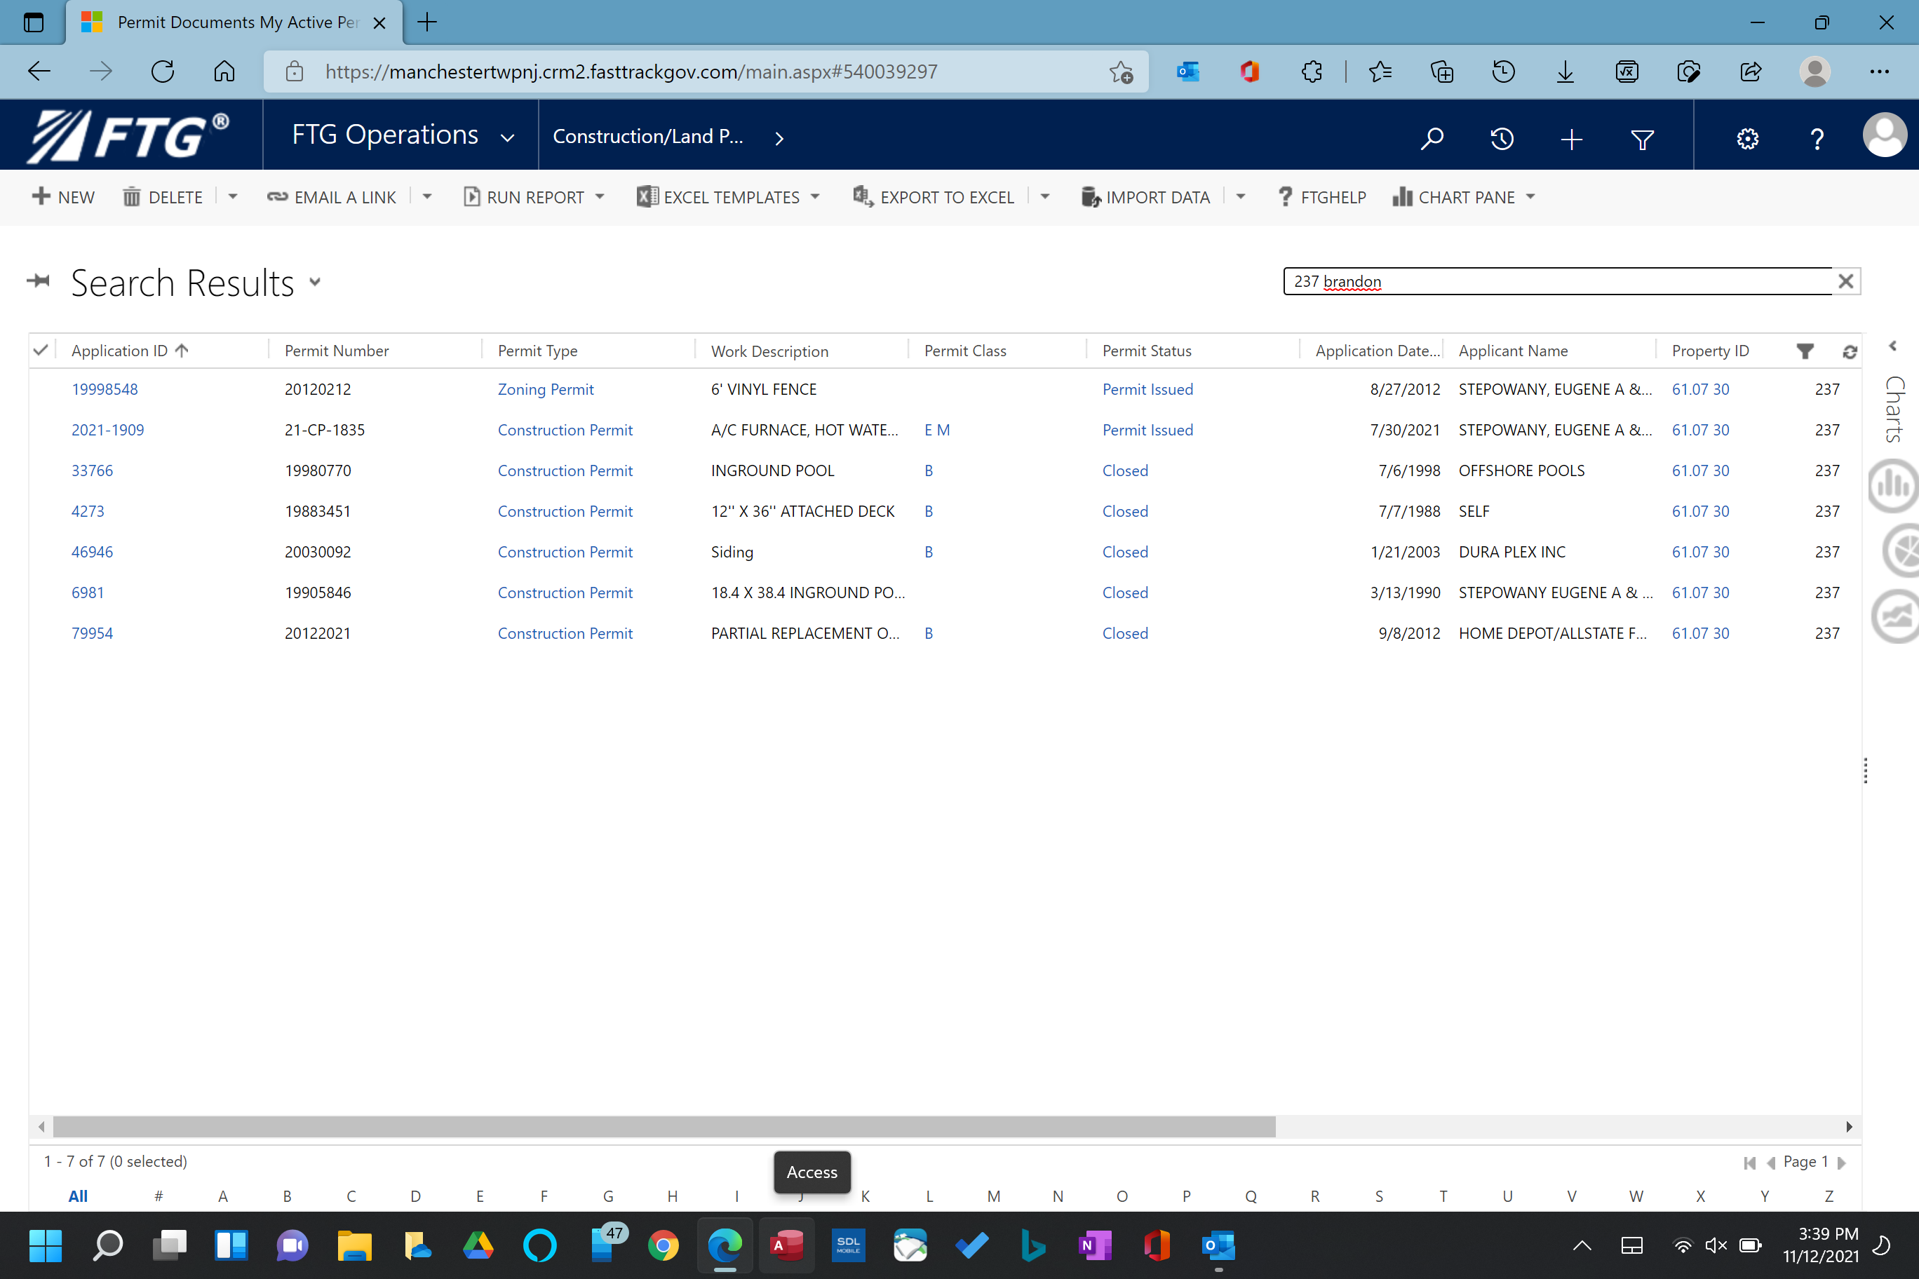Screen dimensions: 1919x1279
Task: Sort by Permit Status column header
Action: 1146,351
